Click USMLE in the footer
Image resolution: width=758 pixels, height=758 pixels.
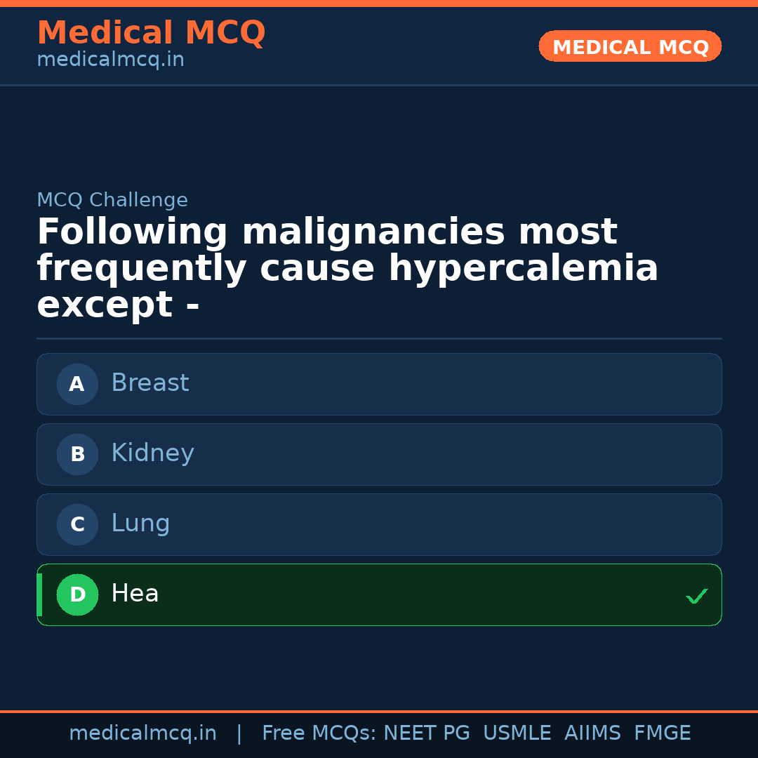click(517, 733)
